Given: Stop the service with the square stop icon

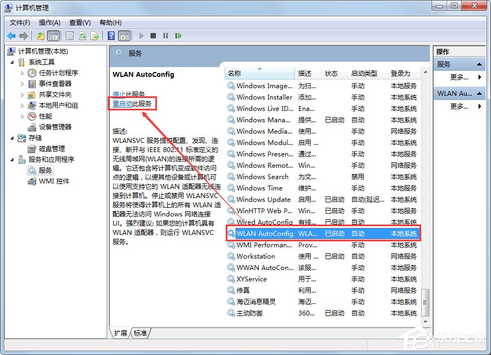Looking at the screenshot, I should pyautogui.click(x=153, y=36).
